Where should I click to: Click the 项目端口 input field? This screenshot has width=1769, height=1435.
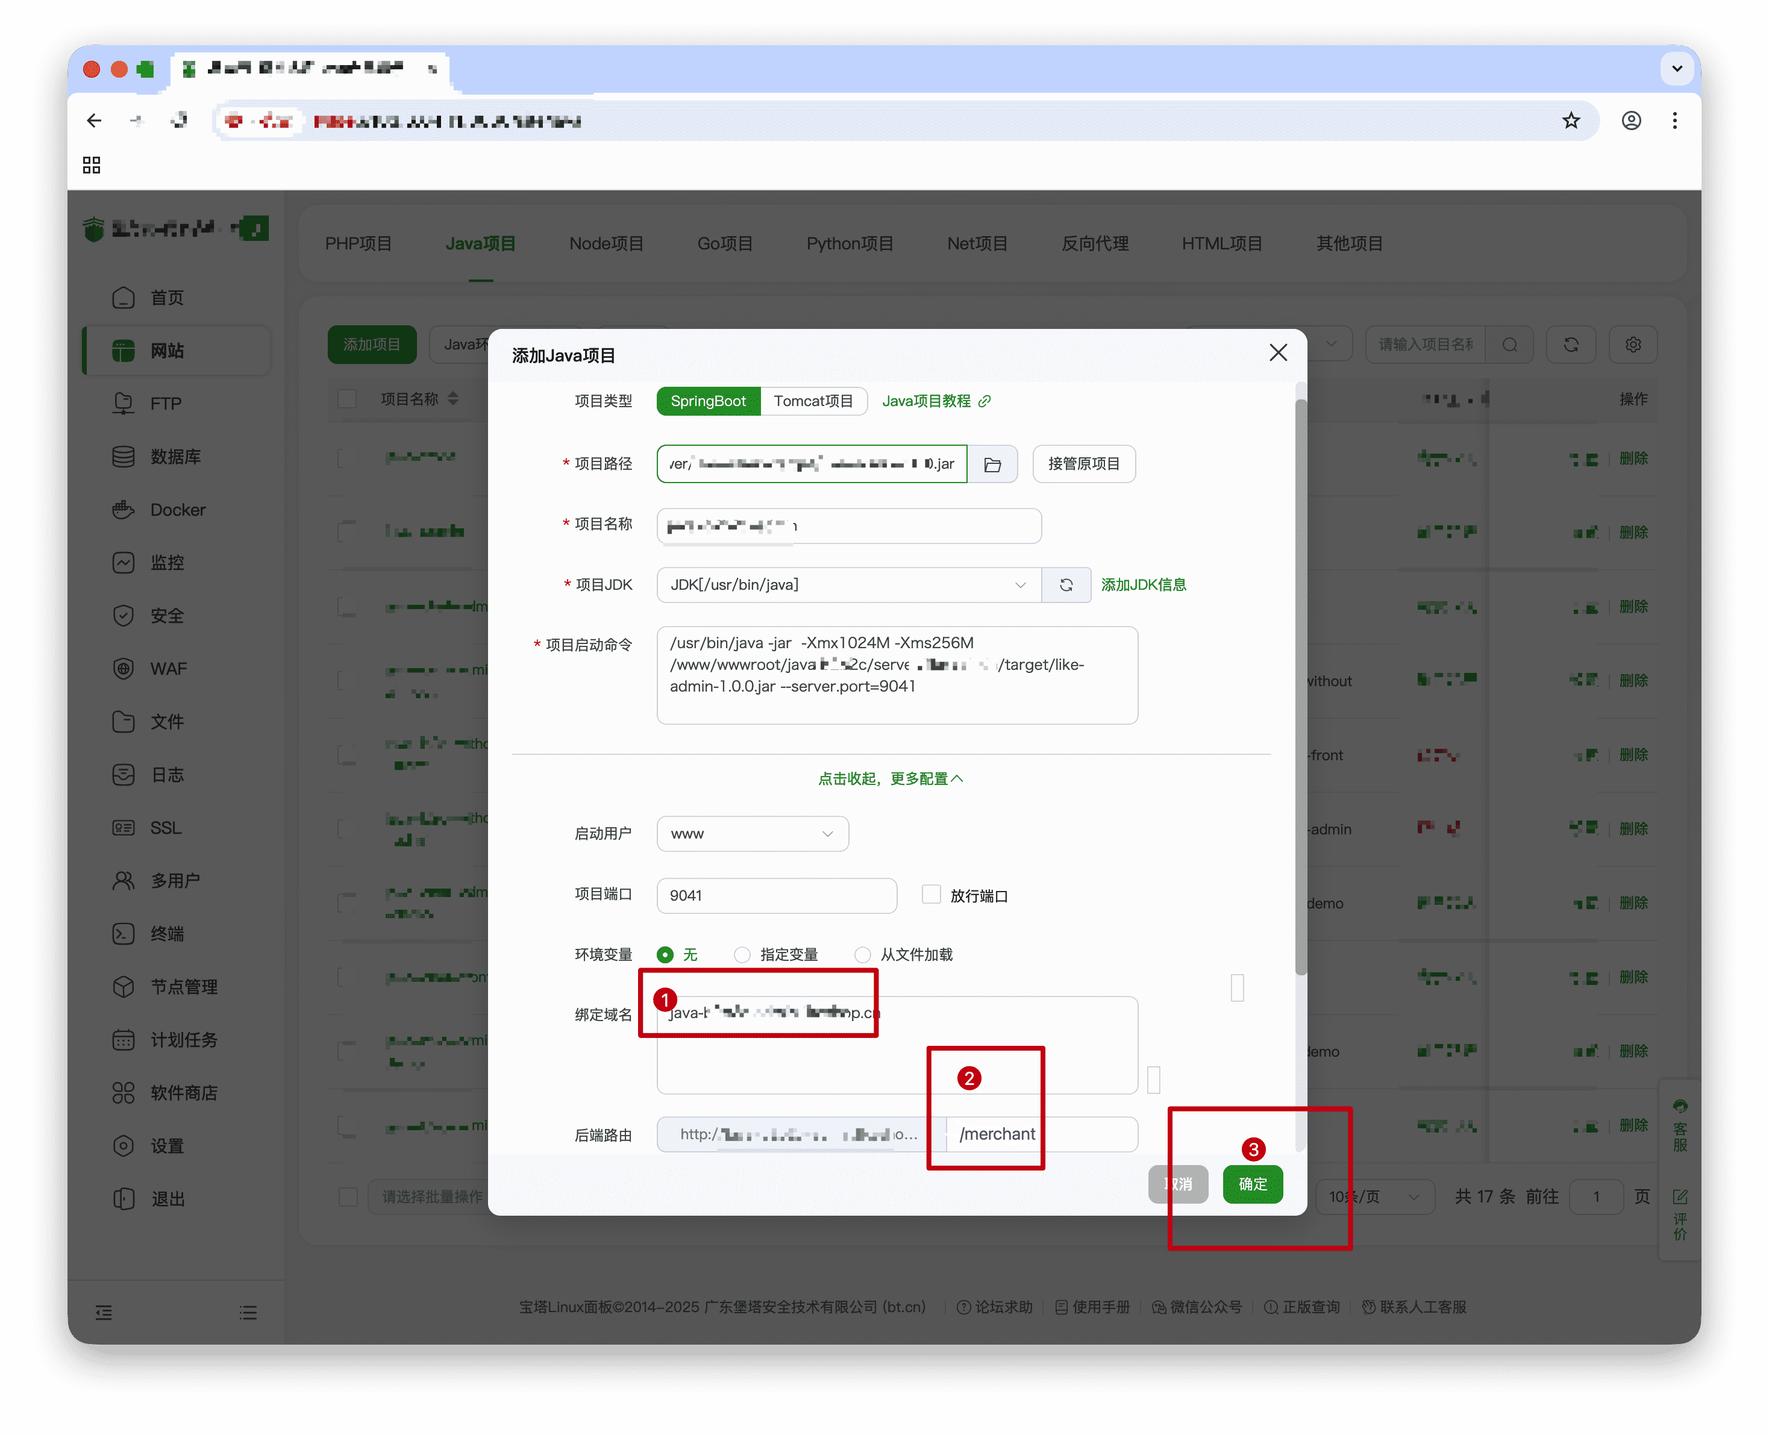[x=776, y=896]
